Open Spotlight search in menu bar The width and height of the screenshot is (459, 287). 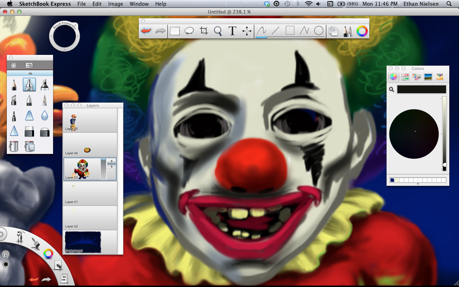449,4
